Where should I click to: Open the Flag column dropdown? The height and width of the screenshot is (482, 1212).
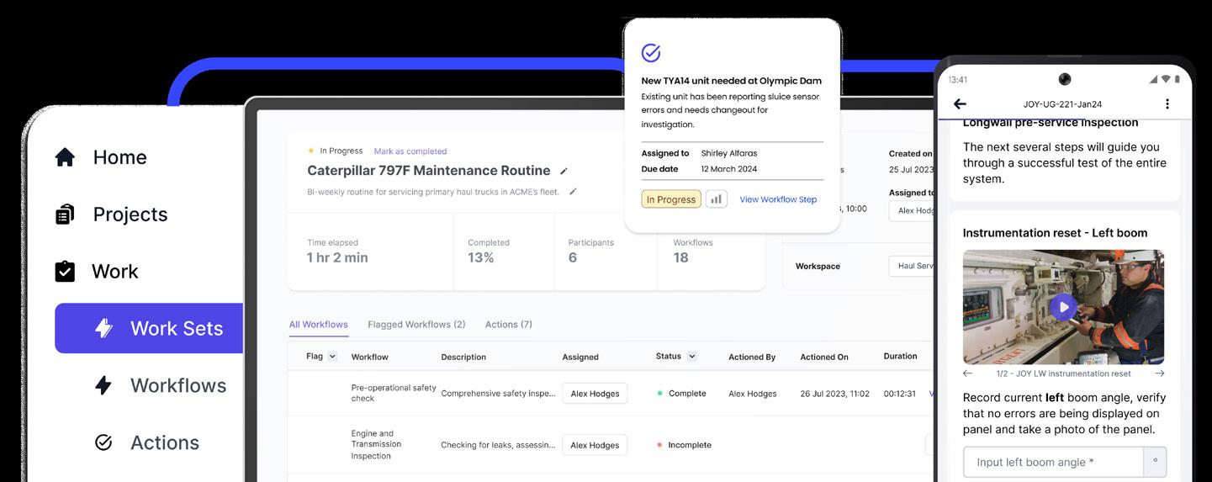pos(332,357)
